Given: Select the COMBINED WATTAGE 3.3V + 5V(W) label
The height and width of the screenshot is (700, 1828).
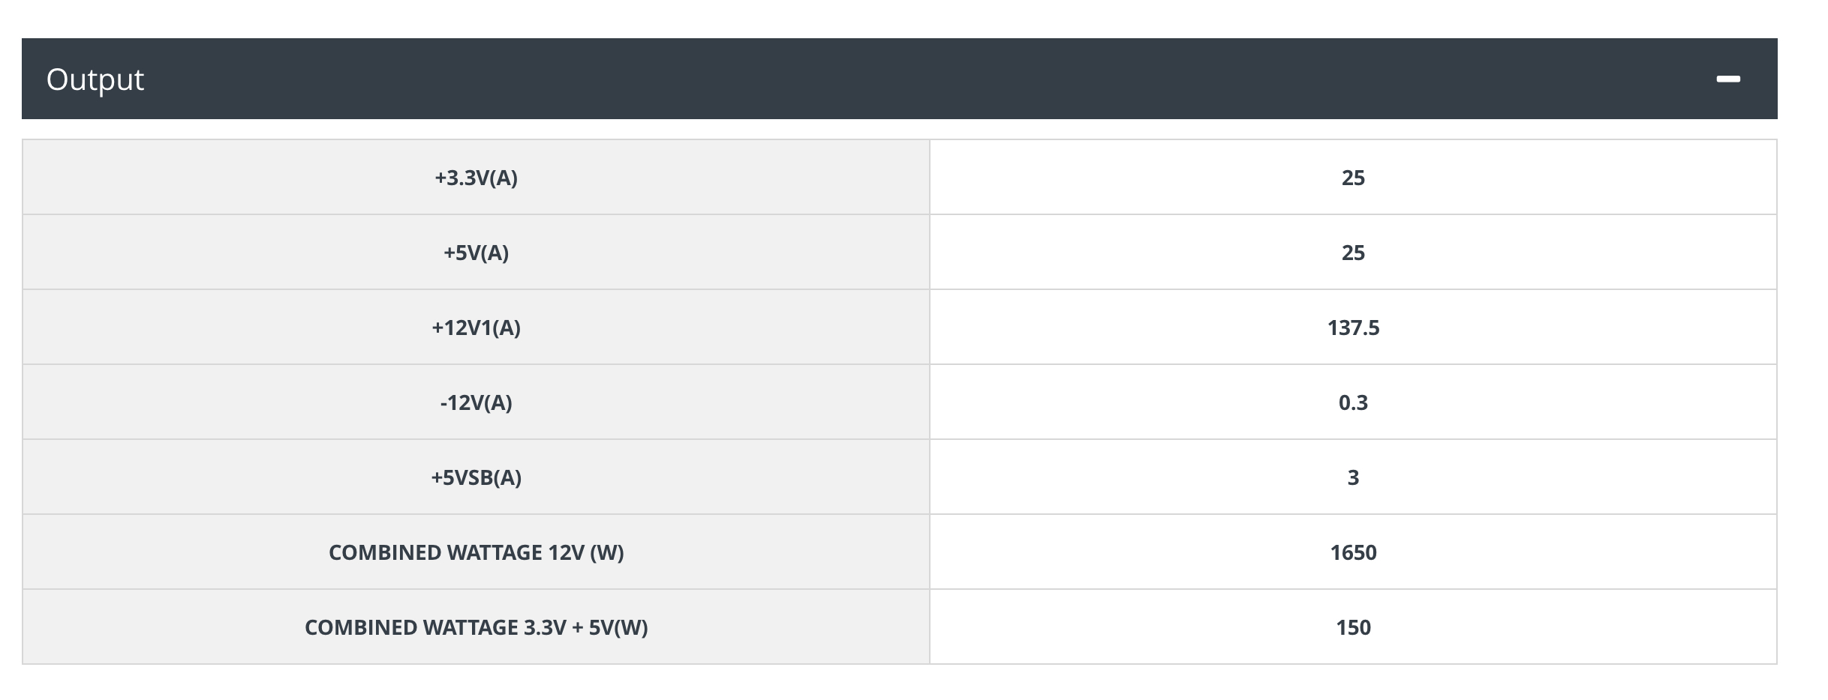Looking at the screenshot, I should 476,627.
